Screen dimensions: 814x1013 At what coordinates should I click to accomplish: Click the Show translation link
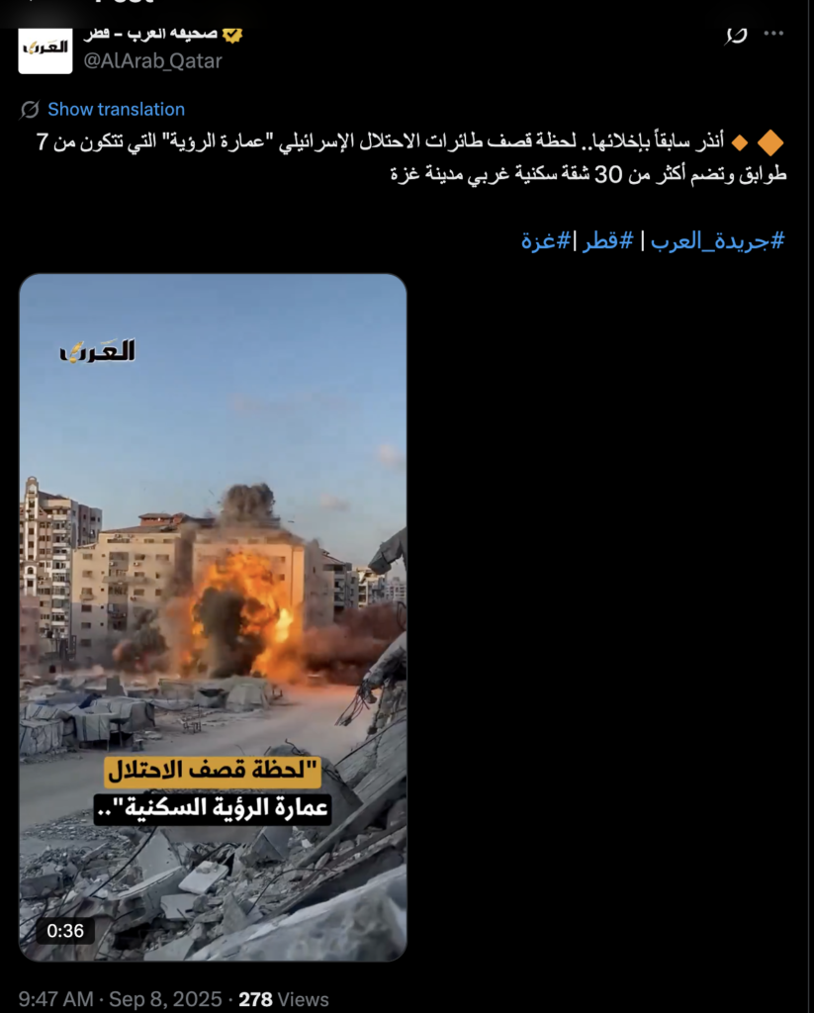tap(117, 109)
